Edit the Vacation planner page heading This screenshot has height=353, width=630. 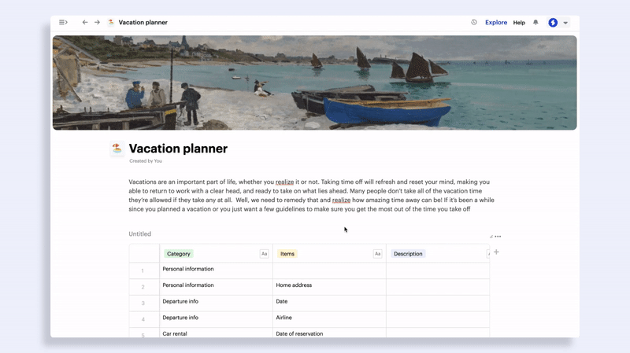pos(178,149)
